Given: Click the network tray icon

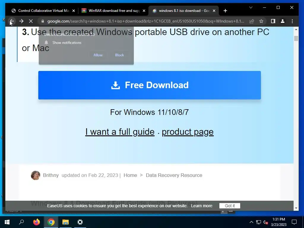Looking at the screenshot, I should click(259, 222).
